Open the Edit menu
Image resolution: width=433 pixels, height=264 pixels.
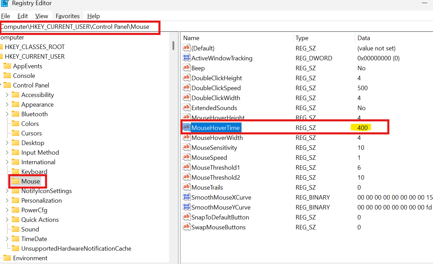[x=23, y=16]
